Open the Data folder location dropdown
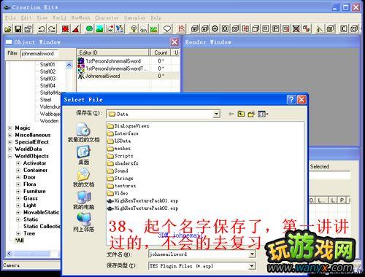 [216, 114]
